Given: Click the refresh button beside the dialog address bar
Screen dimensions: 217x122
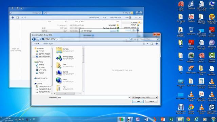Looking at the screenshot, I should click(x=130, y=39).
